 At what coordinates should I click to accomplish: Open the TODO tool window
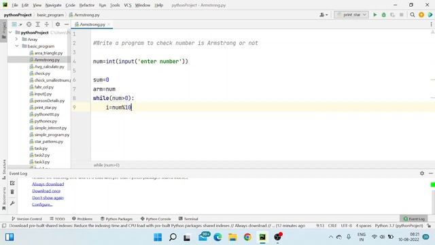pyautogui.click(x=57, y=219)
